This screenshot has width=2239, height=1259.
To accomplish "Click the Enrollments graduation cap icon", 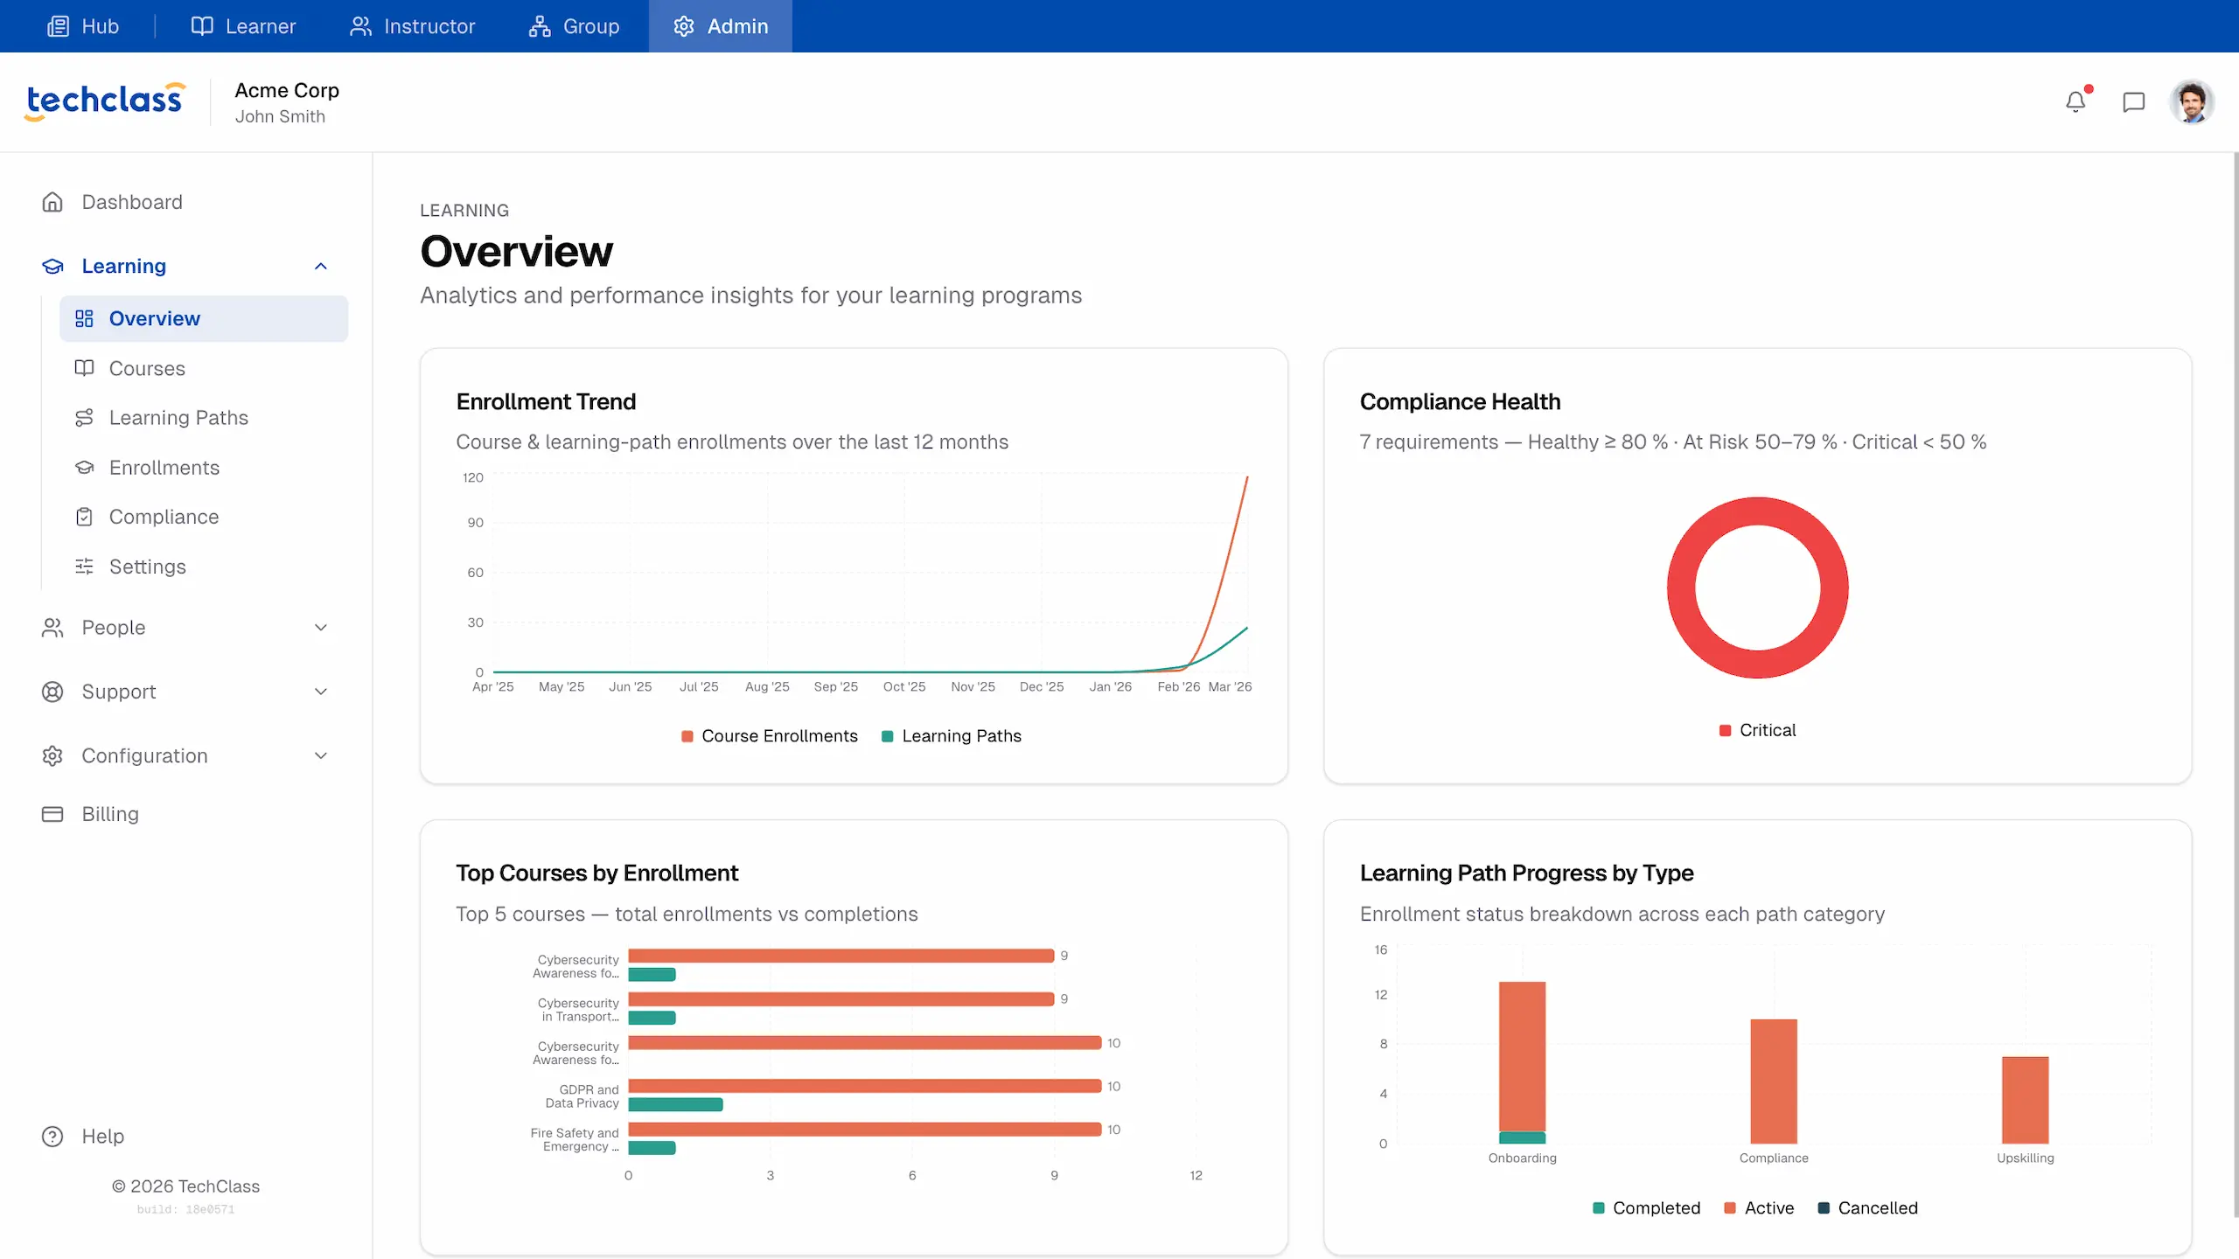I will point(84,467).
